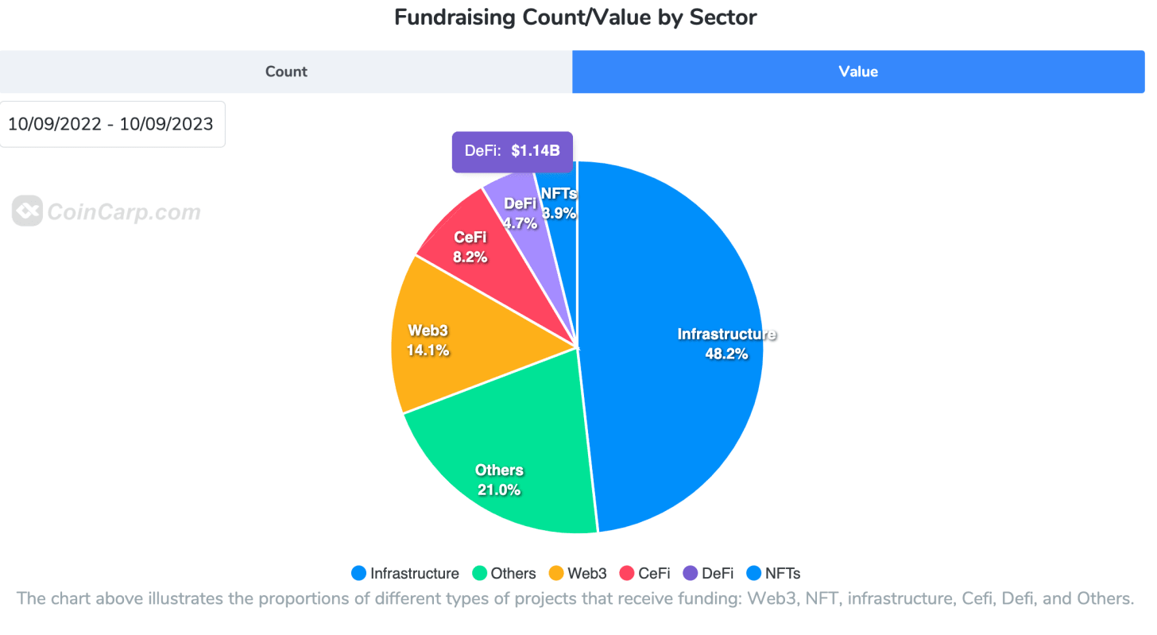Click the DeFi $1.14B tooltip
This screenshot has height=635, width=1157.
[513, 151]
